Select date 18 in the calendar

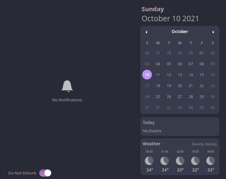pos(158,86)
